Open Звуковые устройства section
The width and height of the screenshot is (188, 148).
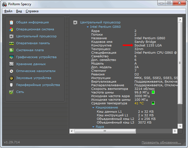(33, 78)
